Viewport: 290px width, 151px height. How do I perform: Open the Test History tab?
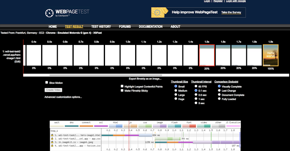(x=101, y=27)
